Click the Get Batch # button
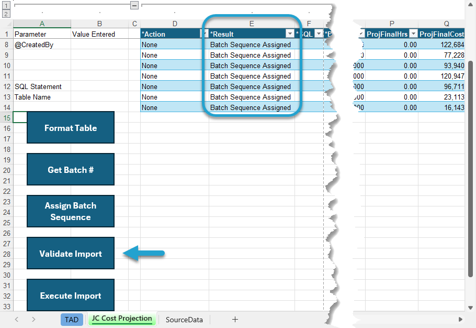 tap(71, 170)
